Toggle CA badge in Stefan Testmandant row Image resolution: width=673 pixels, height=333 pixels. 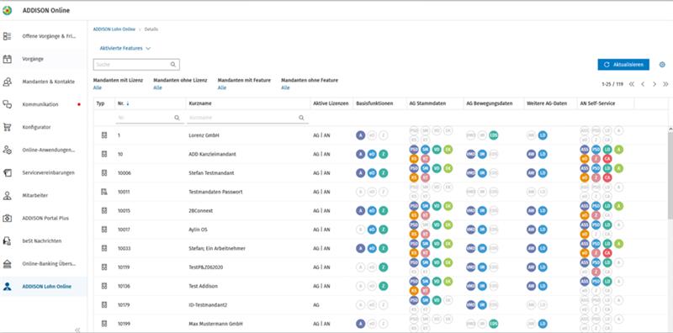(607, 177)
